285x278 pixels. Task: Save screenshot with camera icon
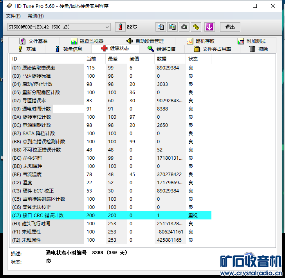click(184, 27)
